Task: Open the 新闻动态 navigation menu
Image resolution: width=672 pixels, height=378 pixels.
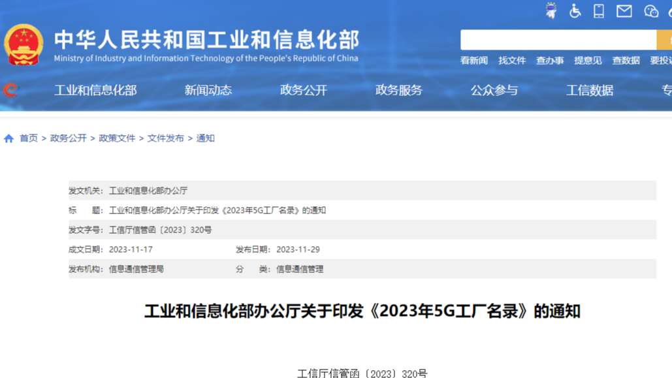Action: [208, 90]
